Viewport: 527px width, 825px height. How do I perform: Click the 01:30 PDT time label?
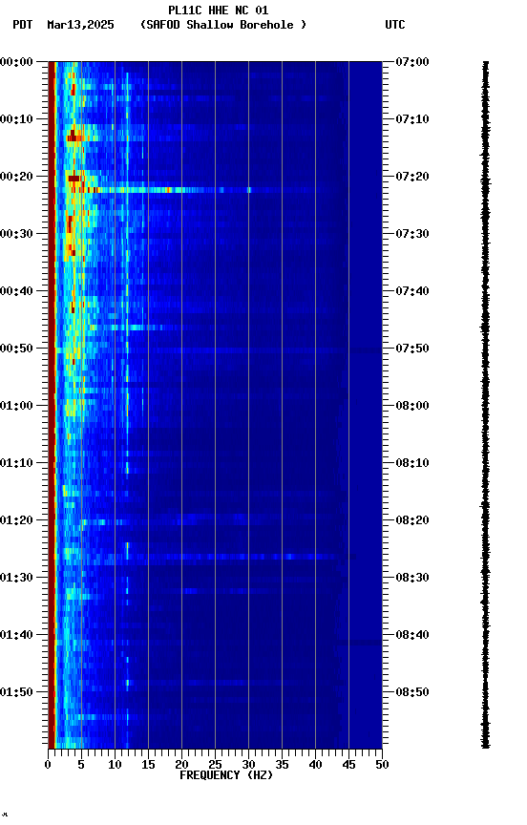coord(16,579)
